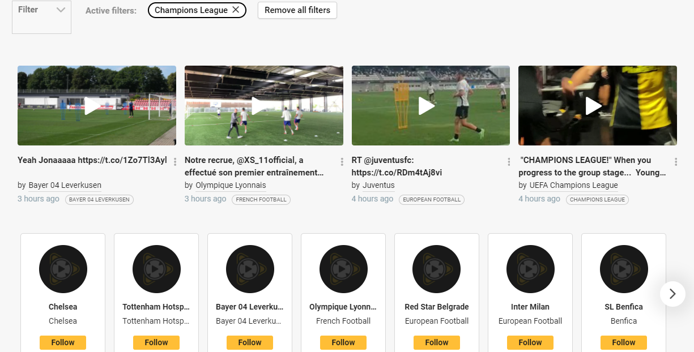Click the Bayer 04 Leverkusen card avatar
The width and height of the screenshot is (694, 352).
[250, 269]
